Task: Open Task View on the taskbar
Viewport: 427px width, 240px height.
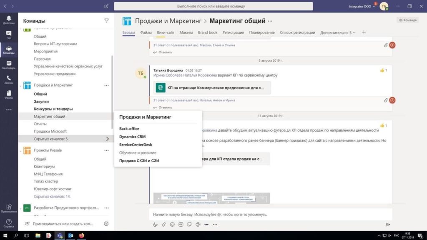Action: tap(27, 235)
